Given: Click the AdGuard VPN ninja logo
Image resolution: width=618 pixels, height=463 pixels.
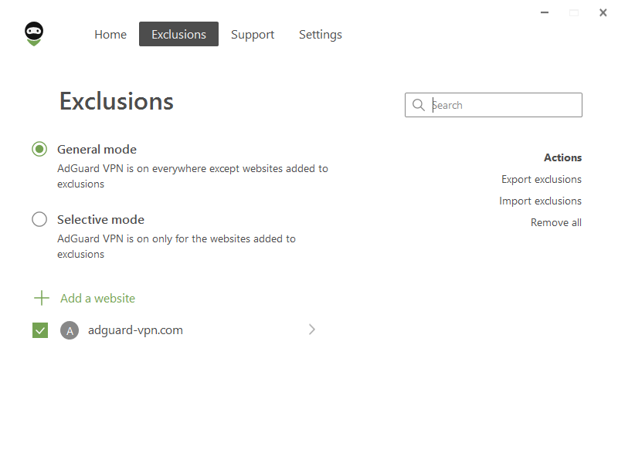Looking at the screenshot, I should (x=34, y=34).
